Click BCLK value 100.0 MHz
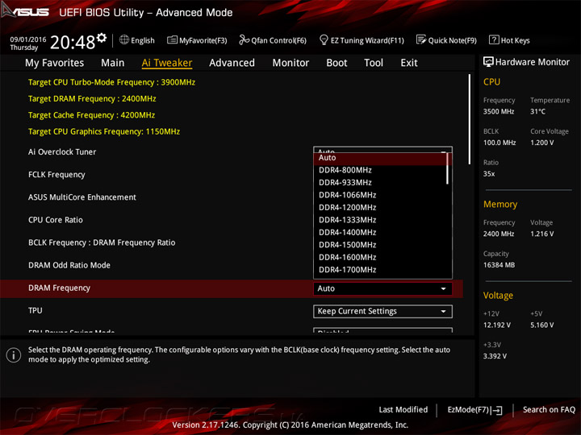The image size is (581, 435). [499, 143]
